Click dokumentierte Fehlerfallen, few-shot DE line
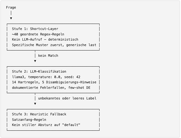This screenshot has height=138, width=181. pyautogui.click(x=51, y=88)
